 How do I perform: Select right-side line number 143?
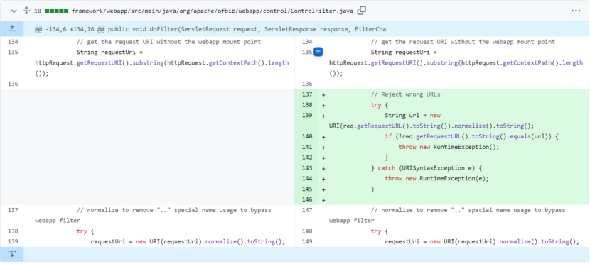[307, 168]
